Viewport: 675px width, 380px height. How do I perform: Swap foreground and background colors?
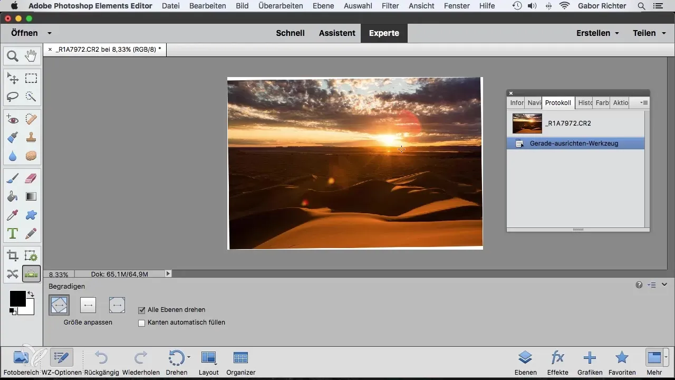click(31, 294)
